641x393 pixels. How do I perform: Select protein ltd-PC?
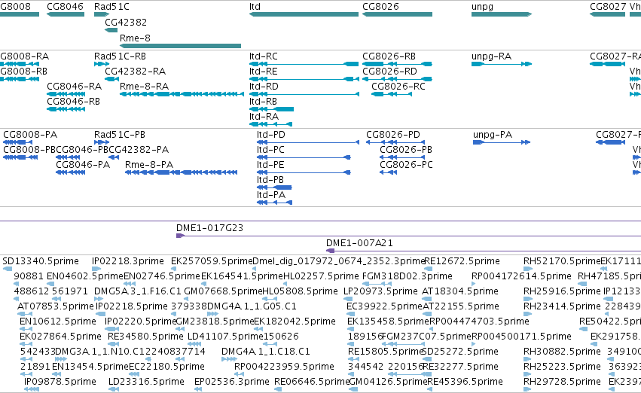[304, 157]
